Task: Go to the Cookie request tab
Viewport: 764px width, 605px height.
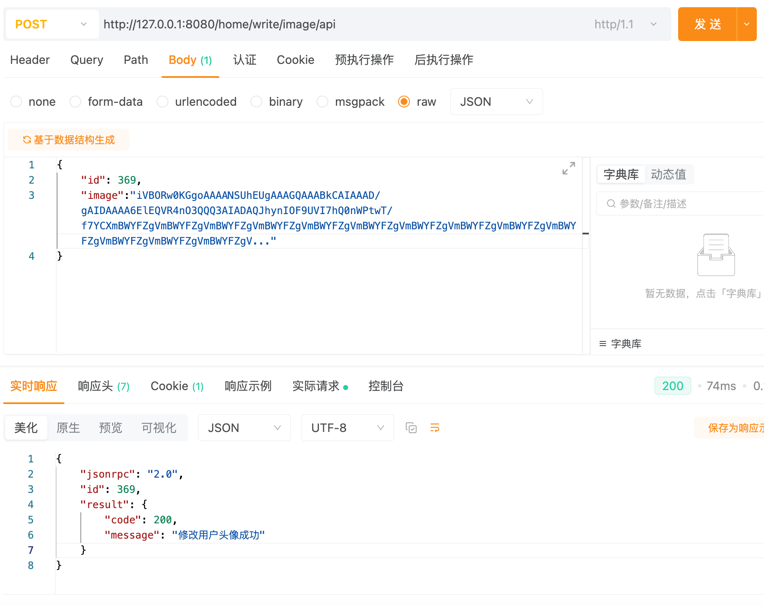Action: coord(295,60)
